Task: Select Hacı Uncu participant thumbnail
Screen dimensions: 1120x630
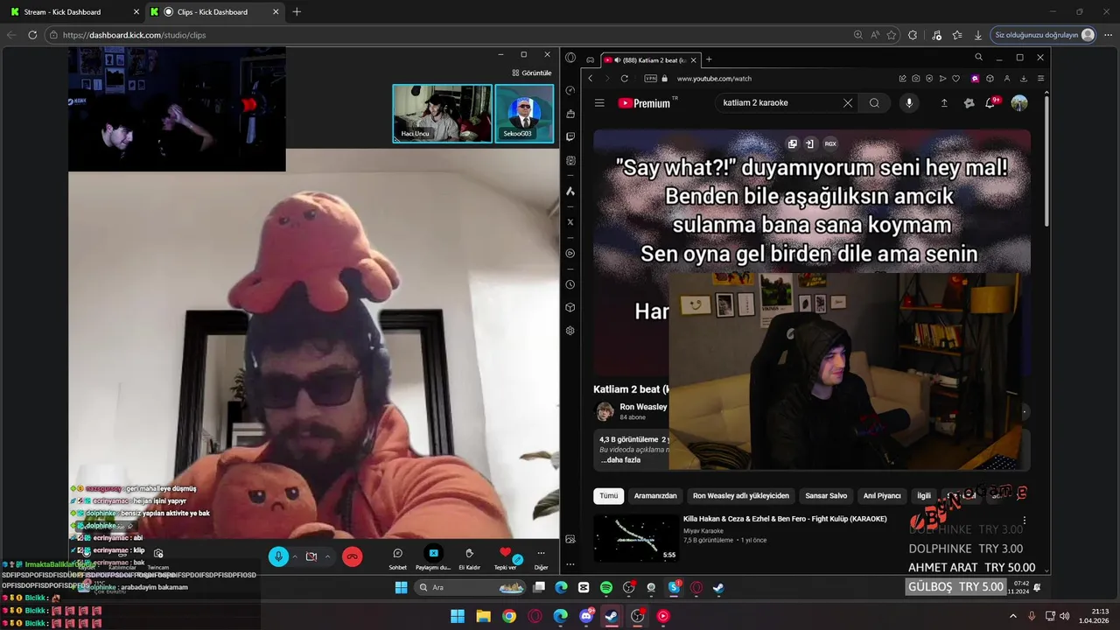Action: click(x=442, y=113)
